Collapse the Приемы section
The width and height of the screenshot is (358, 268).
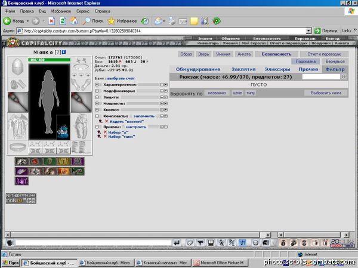point(97,127)
